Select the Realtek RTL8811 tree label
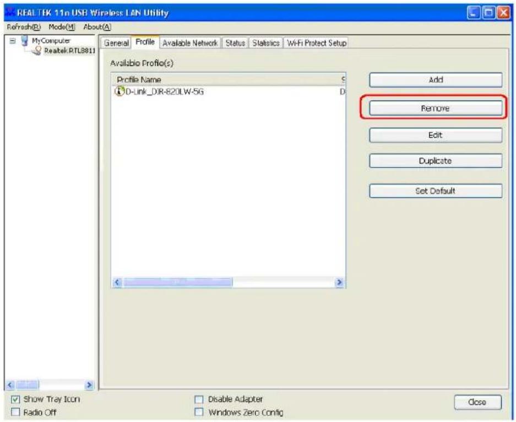 click(70, 51)
